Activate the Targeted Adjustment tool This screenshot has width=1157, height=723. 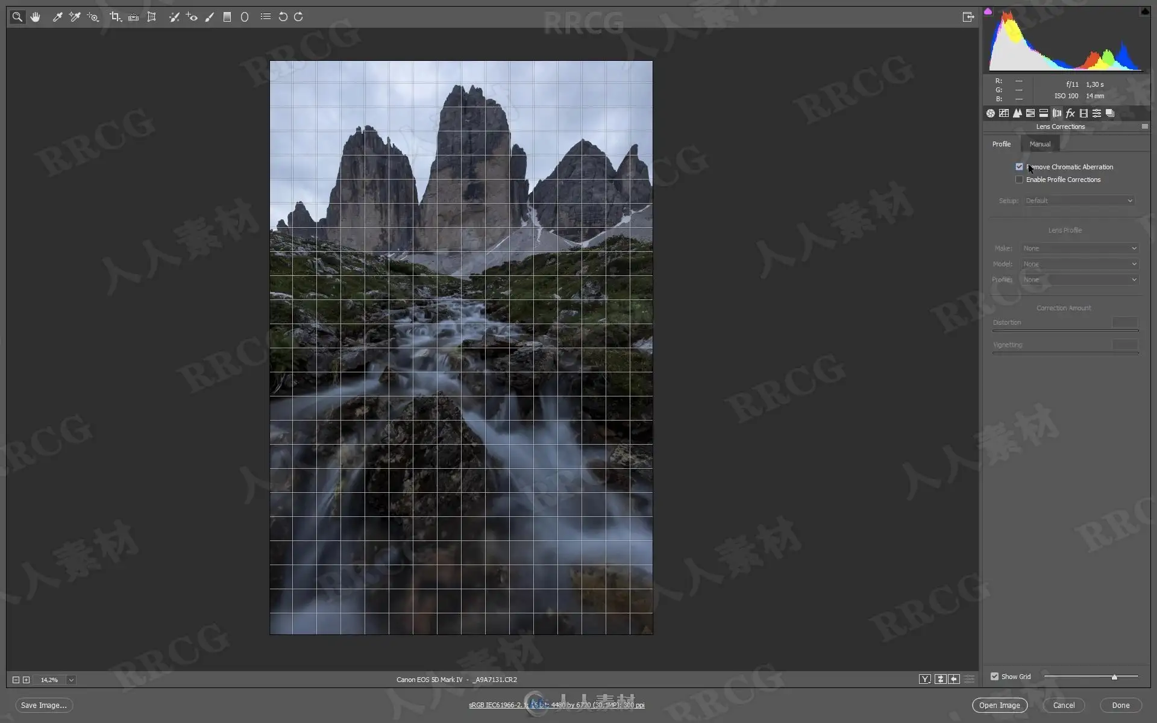coord(93,17)
